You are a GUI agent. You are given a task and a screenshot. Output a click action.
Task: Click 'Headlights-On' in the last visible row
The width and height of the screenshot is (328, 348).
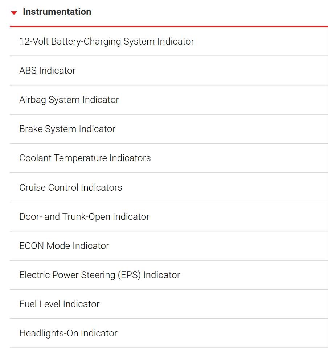pyautogui.click(x=49, y=333)
